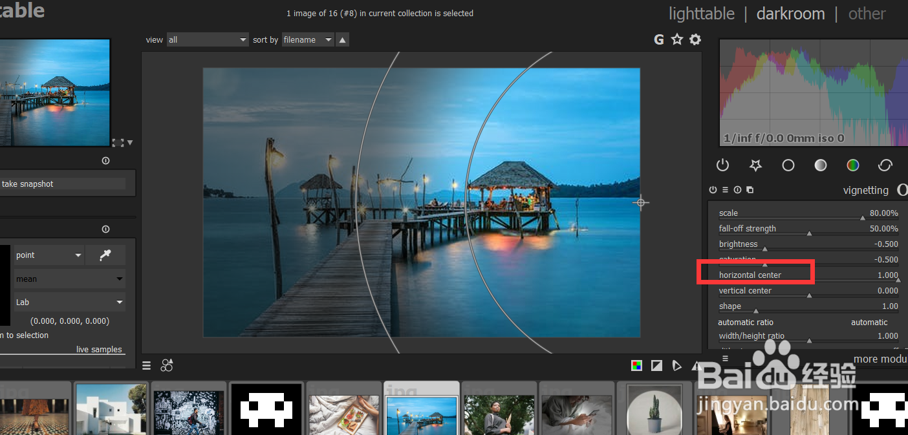Adjust the vertical center slider

[x=808, y=292]
